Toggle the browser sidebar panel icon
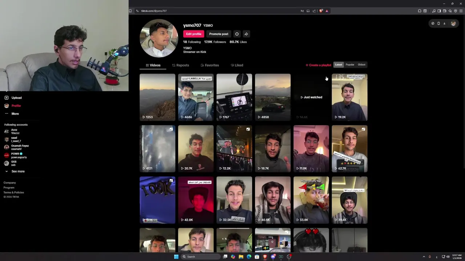465x261 pixels. click(439, 11)
